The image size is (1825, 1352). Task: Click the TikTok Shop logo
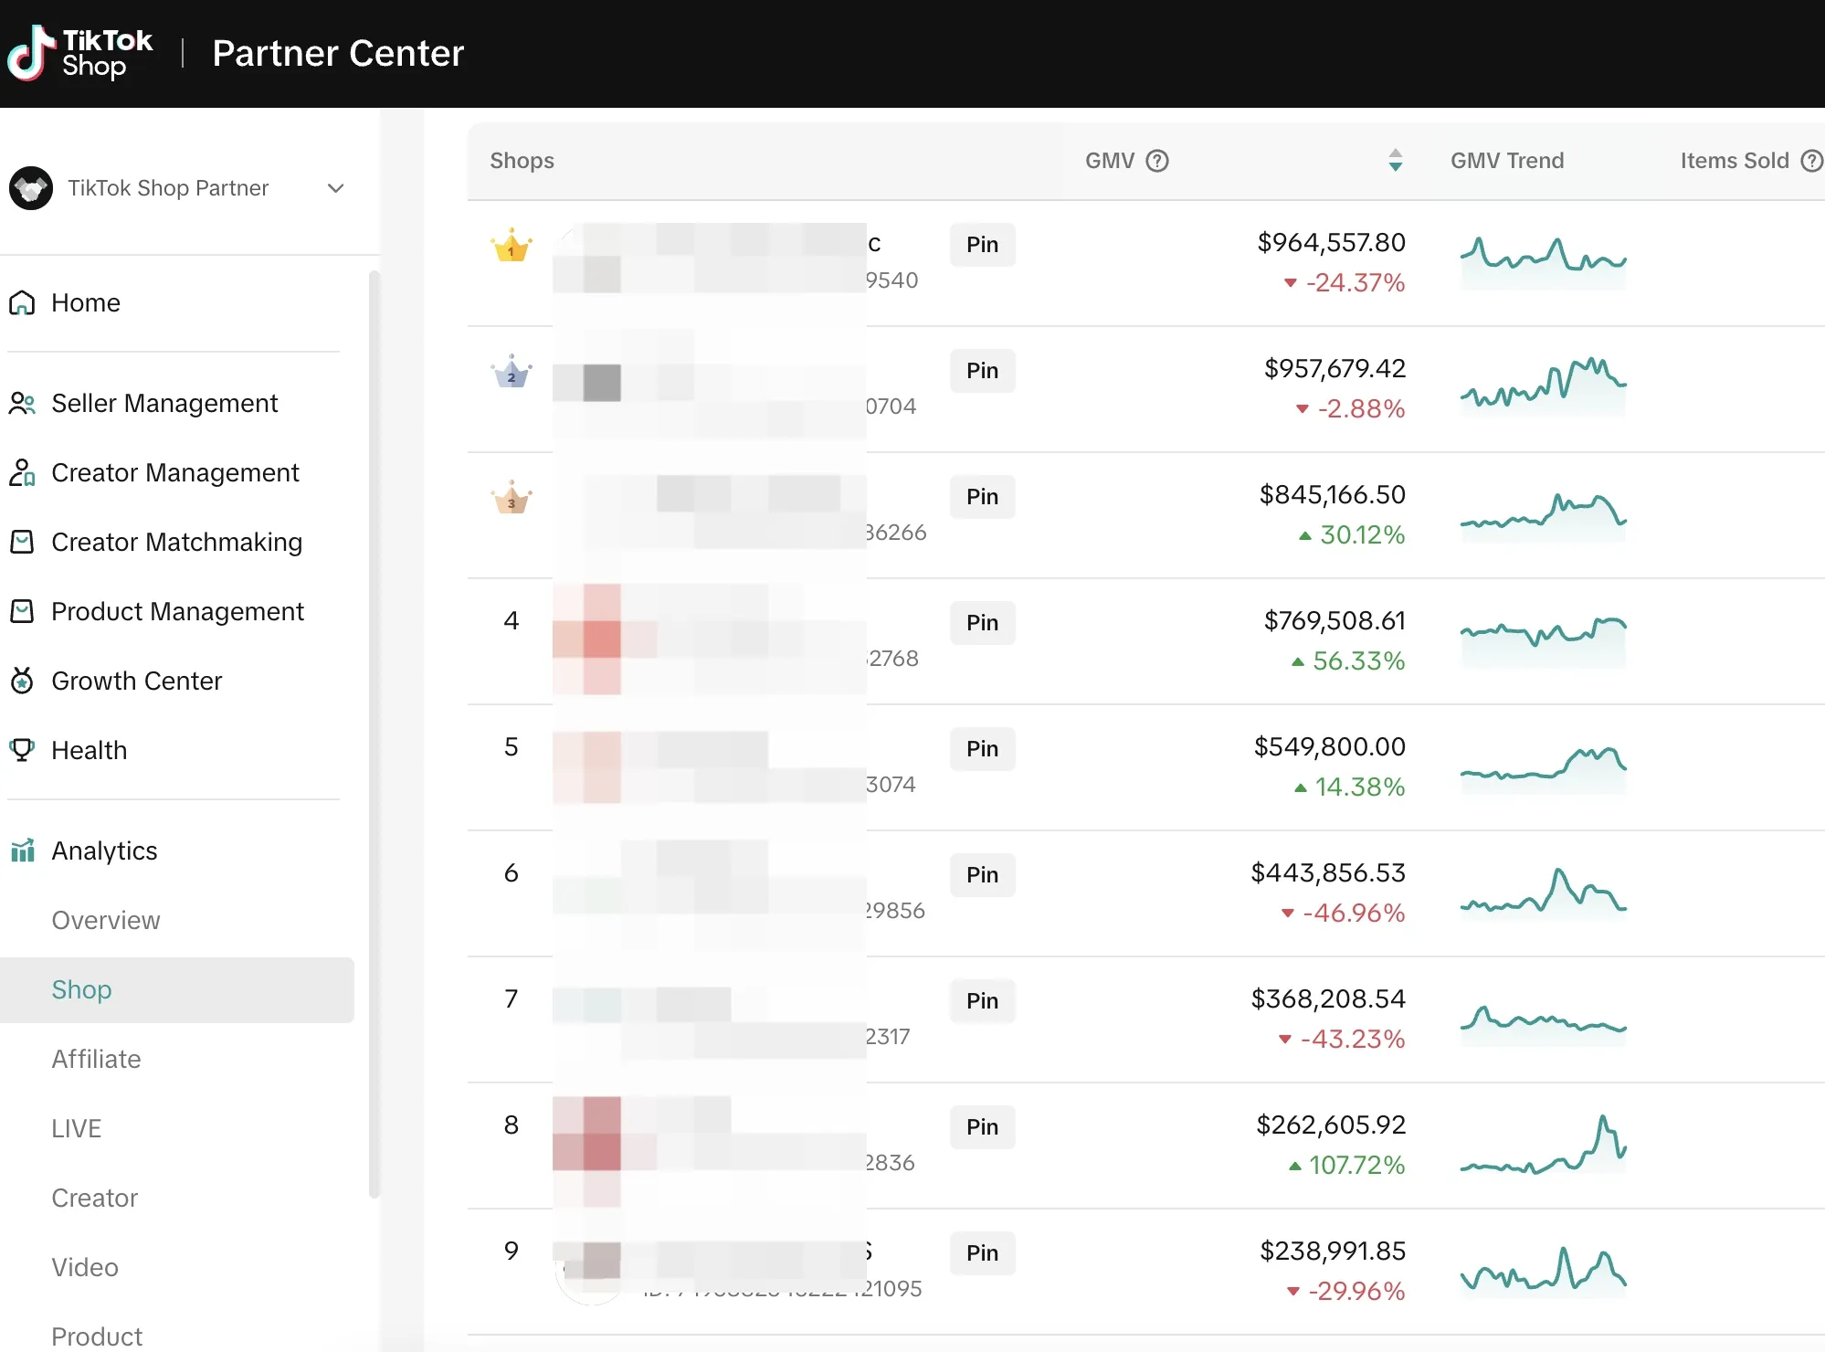(79, 53)
